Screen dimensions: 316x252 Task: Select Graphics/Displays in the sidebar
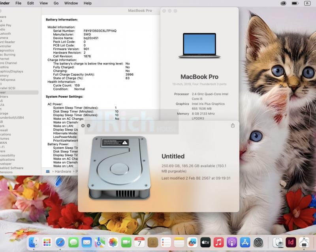11,71
